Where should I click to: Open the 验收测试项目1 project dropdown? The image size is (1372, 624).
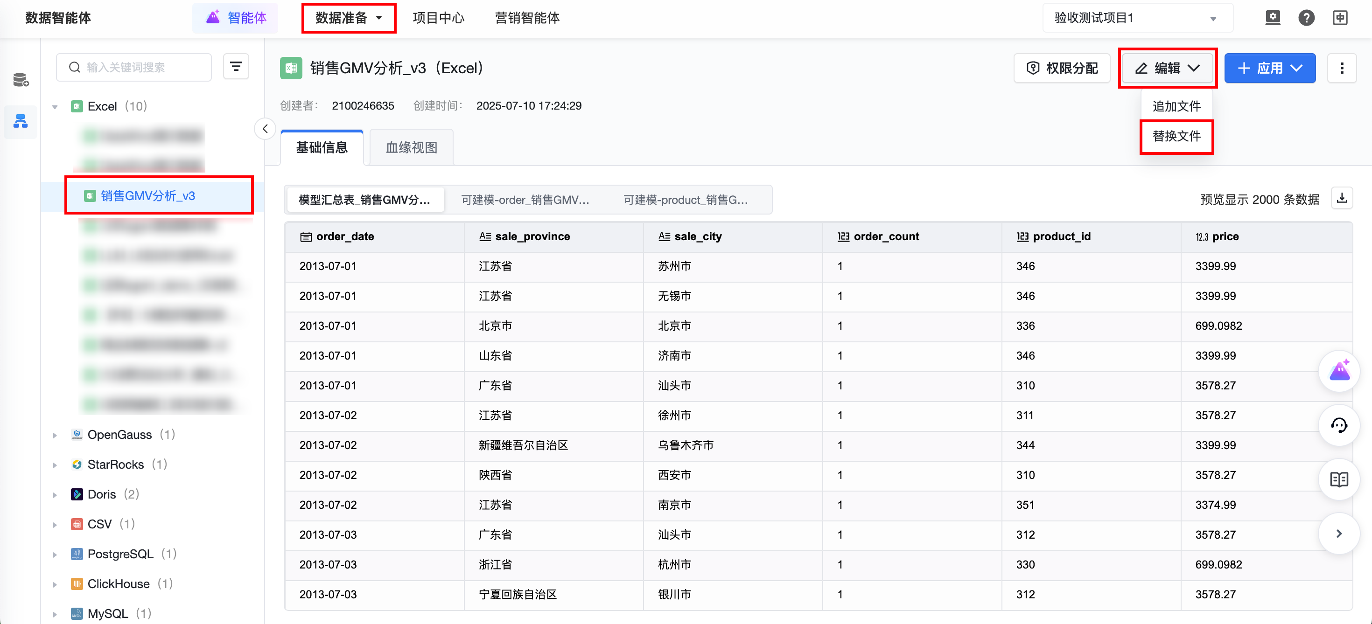1137,18
